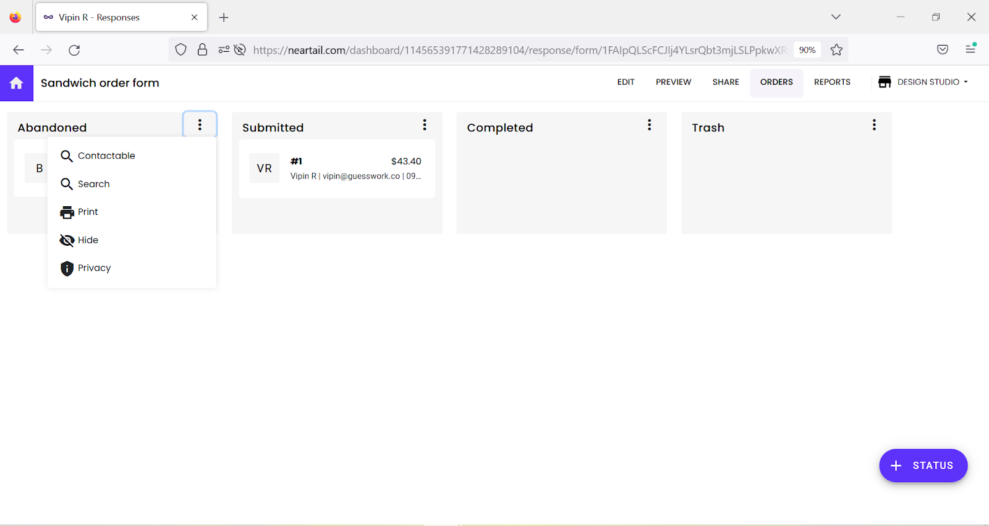Click the address bar URL
The width and height of the screenshot is (989, 526).
click(519, 50)
